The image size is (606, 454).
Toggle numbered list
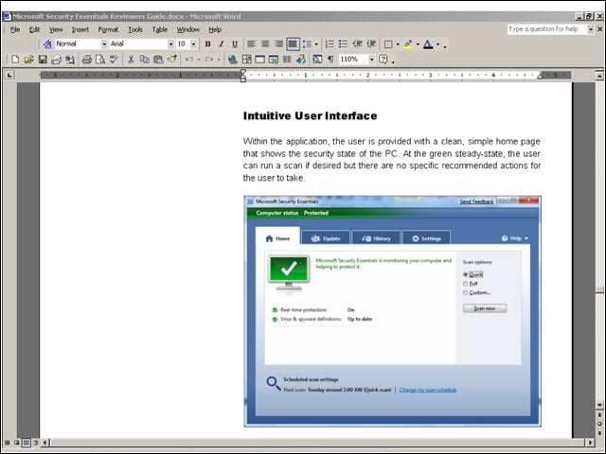330,44
